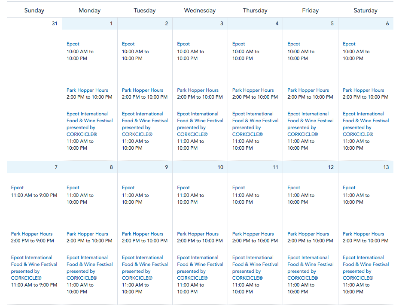Open the Epcot link on Monday the 1st
The height and width of the screenshot is (305, 399).
[73, 44]
